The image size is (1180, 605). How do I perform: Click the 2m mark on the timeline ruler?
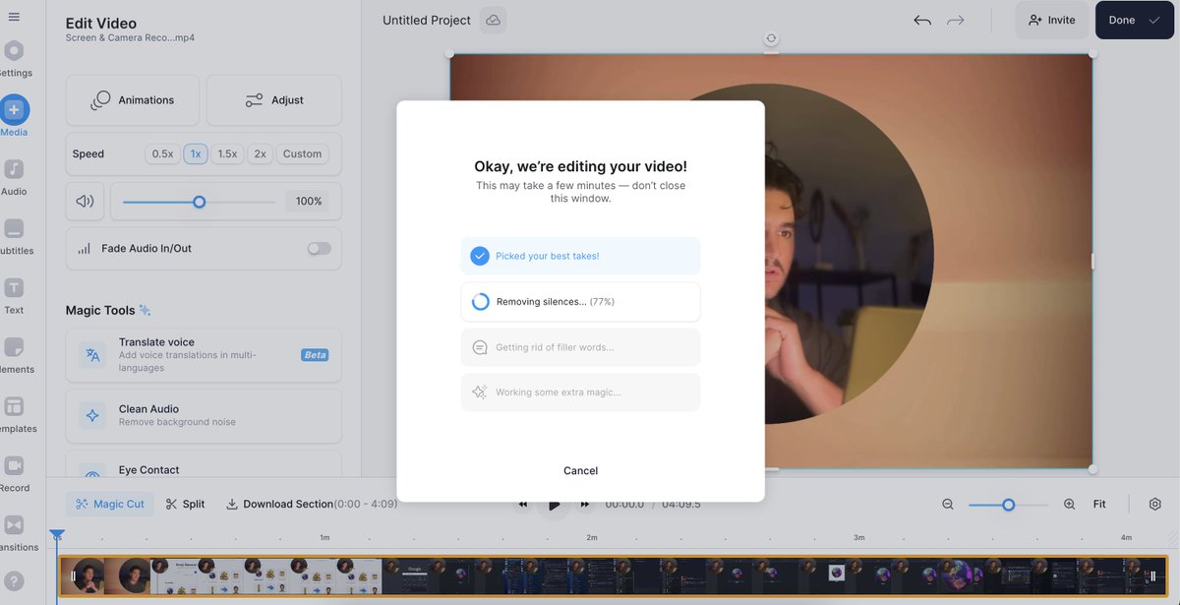(591, 537)
